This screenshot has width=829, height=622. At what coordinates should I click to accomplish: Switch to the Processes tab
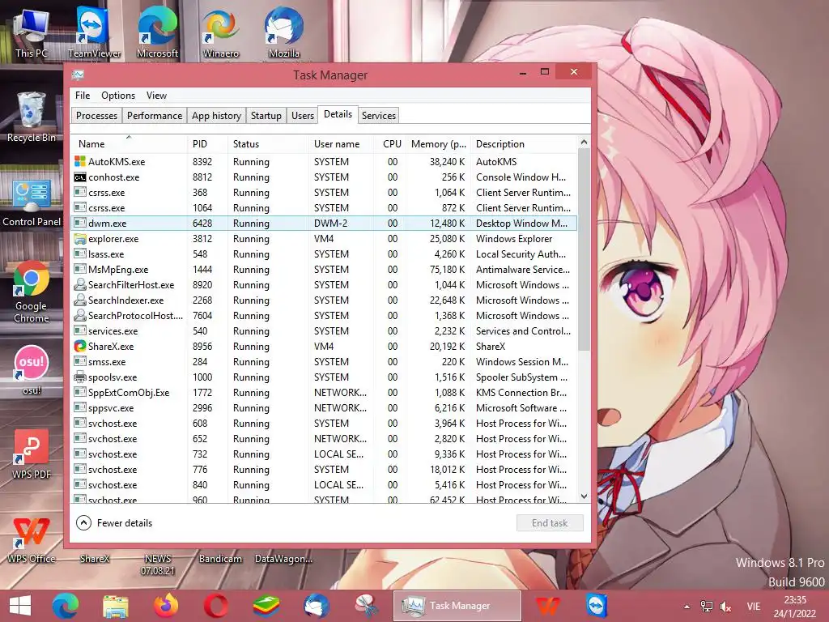coord(97,115)
